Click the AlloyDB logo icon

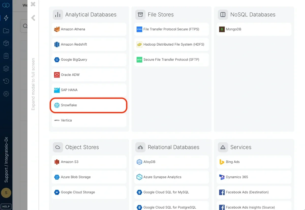click(139, 162)
